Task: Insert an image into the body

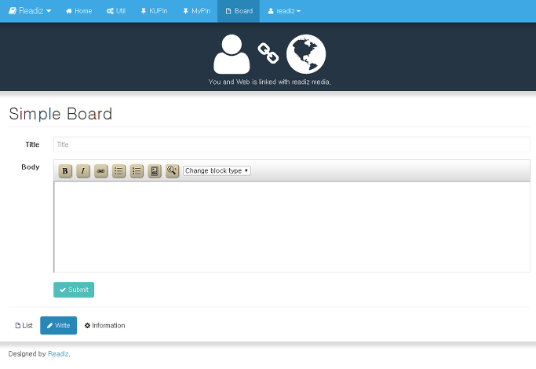Action: [x=155, y=170]
